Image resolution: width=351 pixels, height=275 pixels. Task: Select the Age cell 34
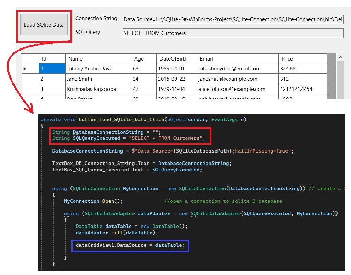[143, 79]
